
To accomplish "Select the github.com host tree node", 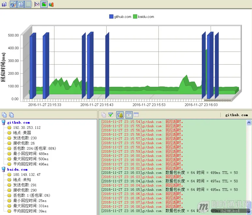I will coord(19,123).
